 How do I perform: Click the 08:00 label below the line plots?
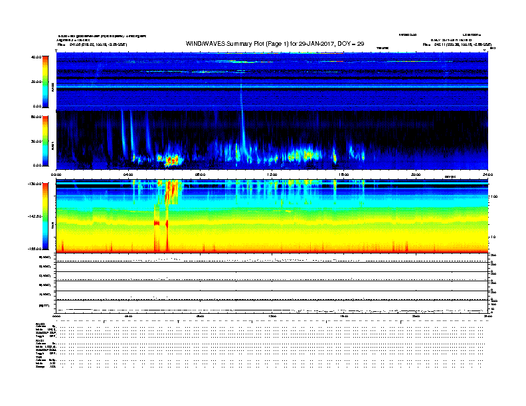click(x=200, y=316)
